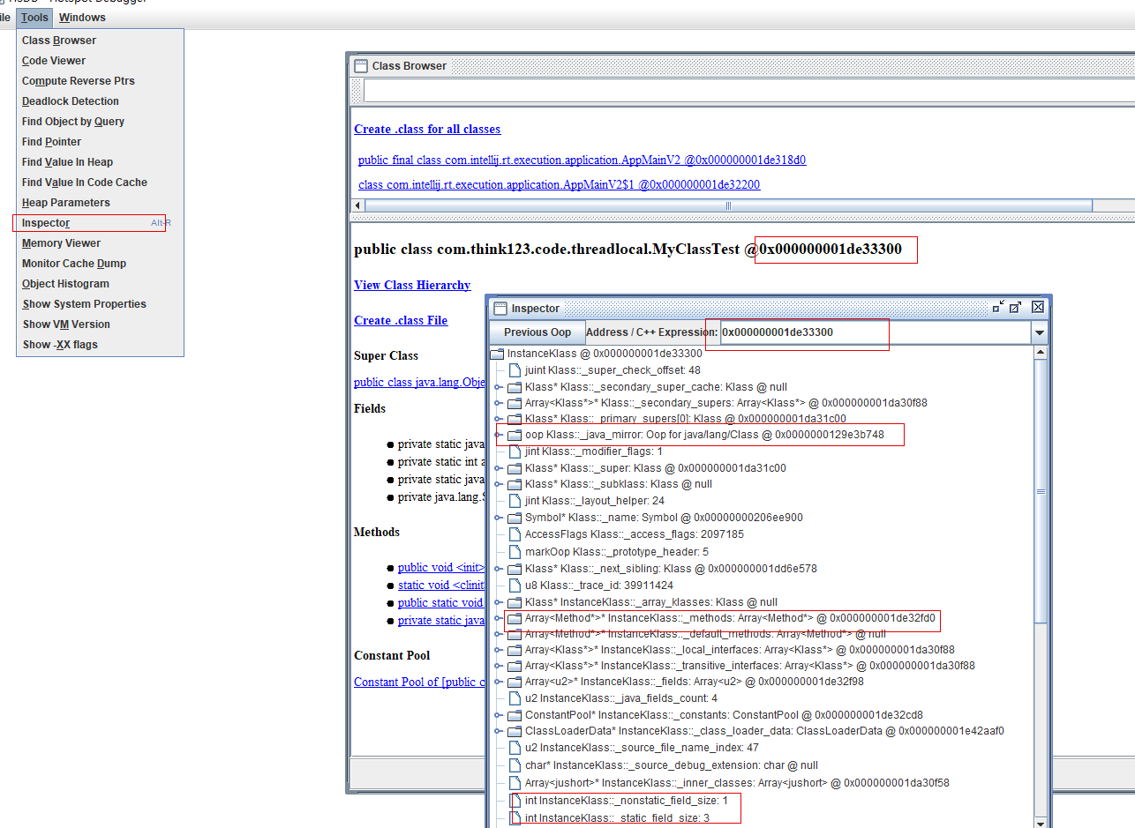Click the Address / C++ Expression input field
1135x828 pixels.
coord(874,333)
